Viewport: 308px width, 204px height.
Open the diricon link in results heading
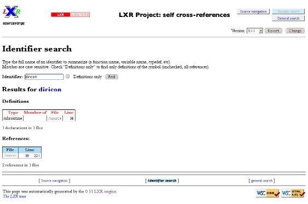[50, 90]
